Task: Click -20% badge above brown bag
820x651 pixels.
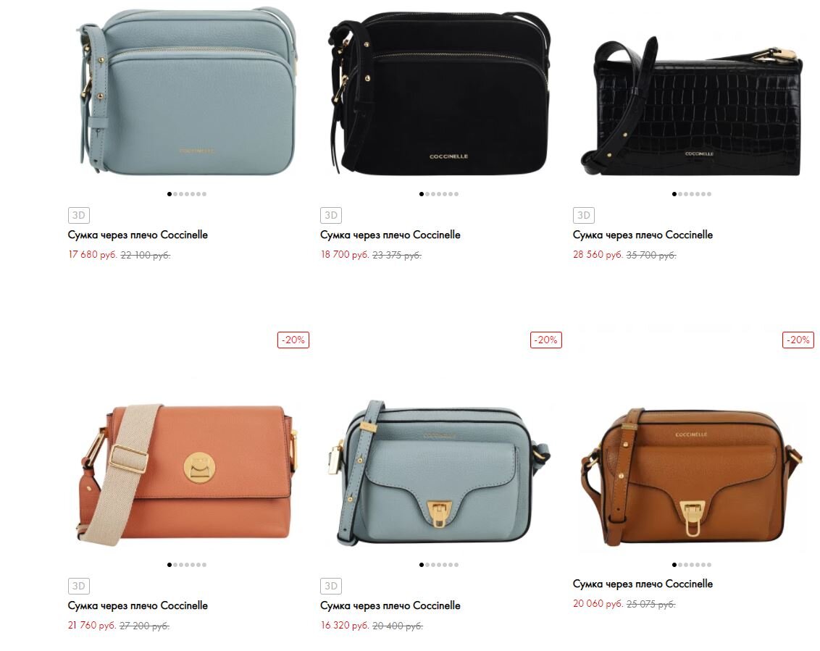Action: 798,340
